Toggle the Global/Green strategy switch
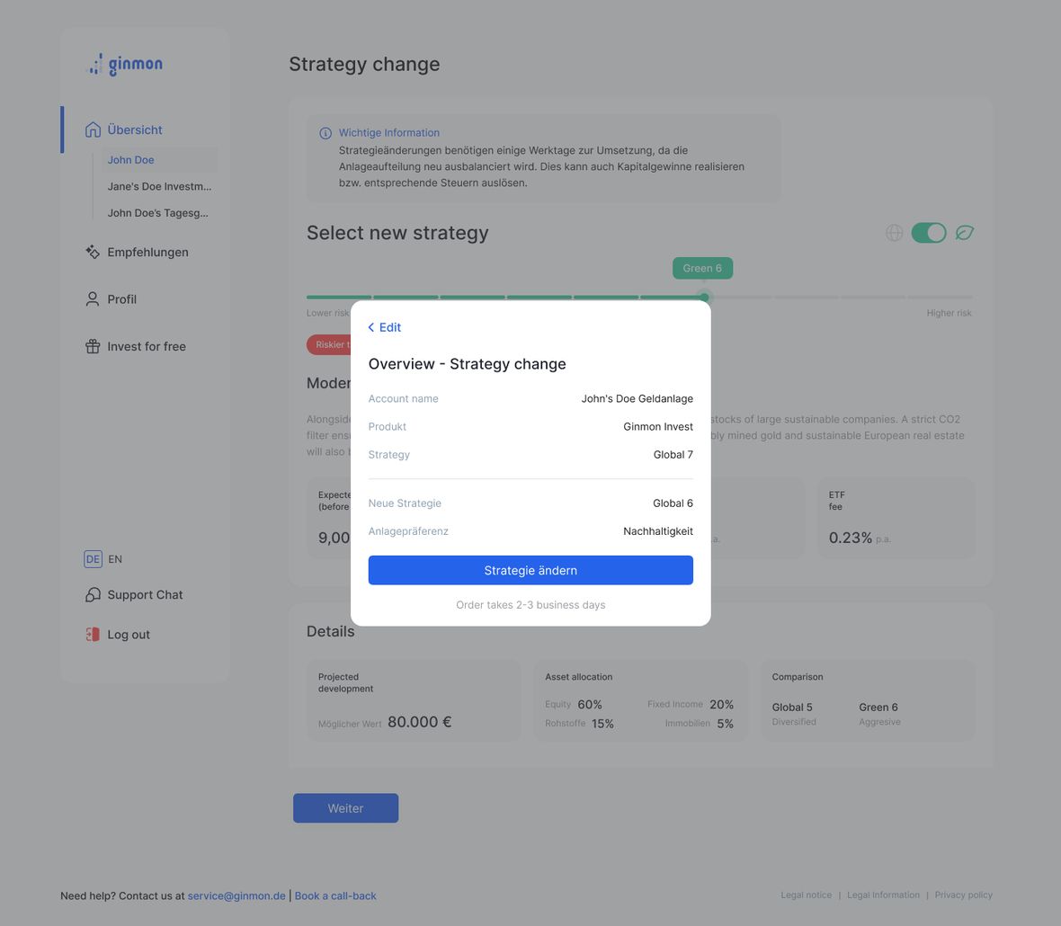Screen dimensions: 1061x926 click(x=928, y=233)
